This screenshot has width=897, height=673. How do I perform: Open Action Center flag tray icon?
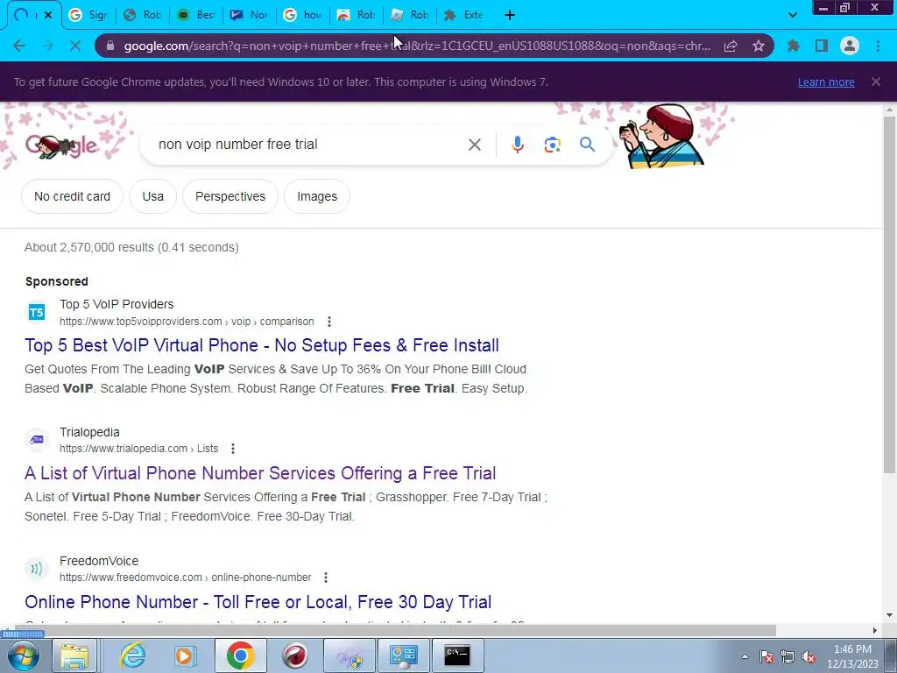[x=766, y=657]
